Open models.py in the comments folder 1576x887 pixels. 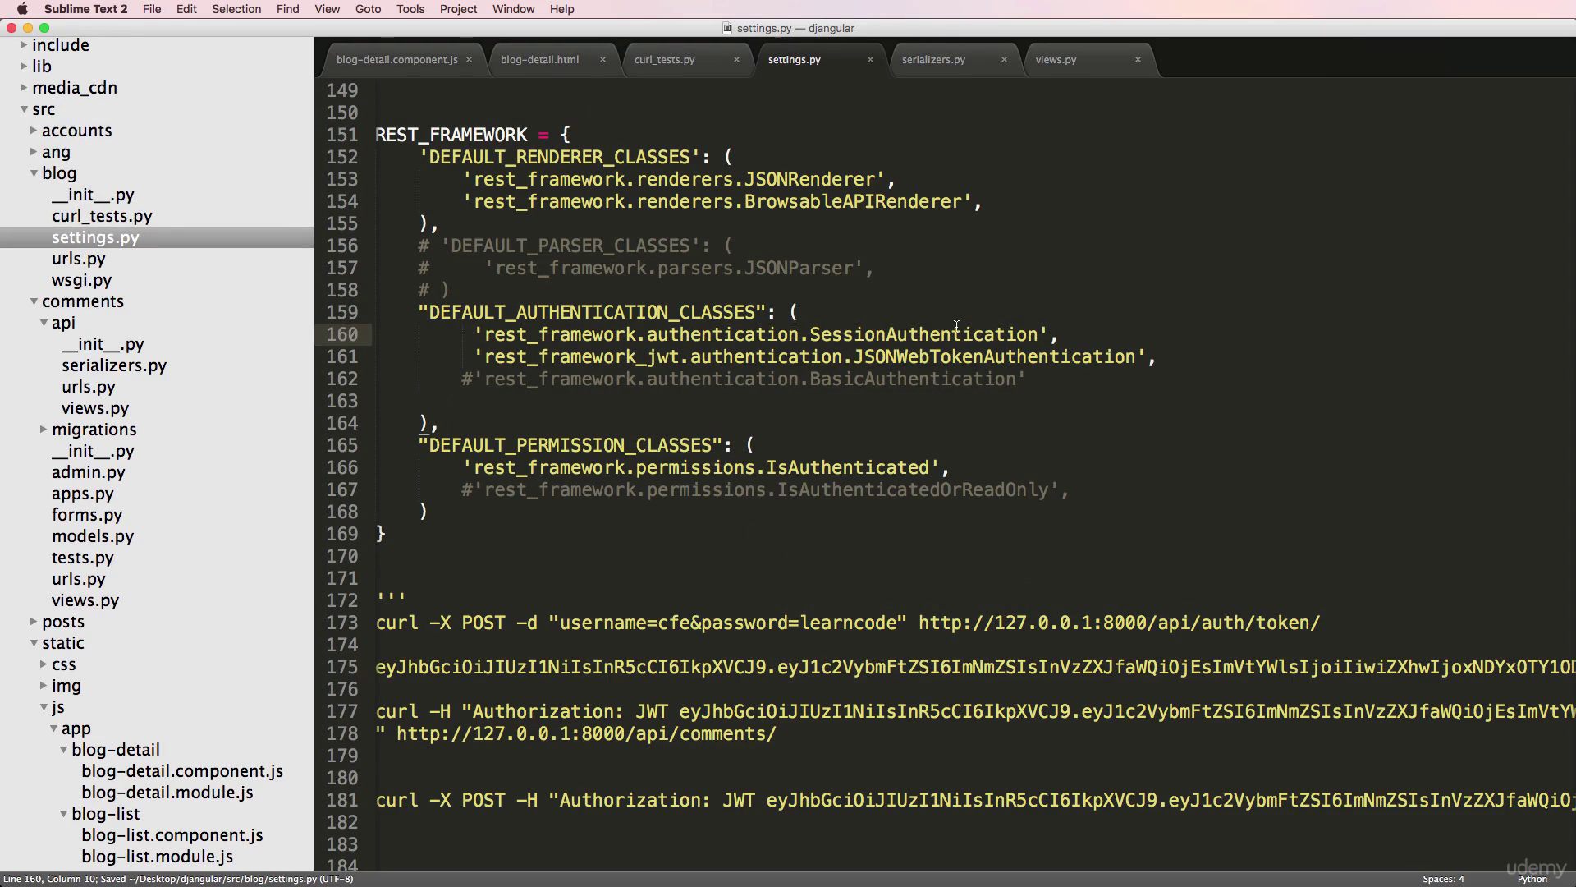pos(93,536)
